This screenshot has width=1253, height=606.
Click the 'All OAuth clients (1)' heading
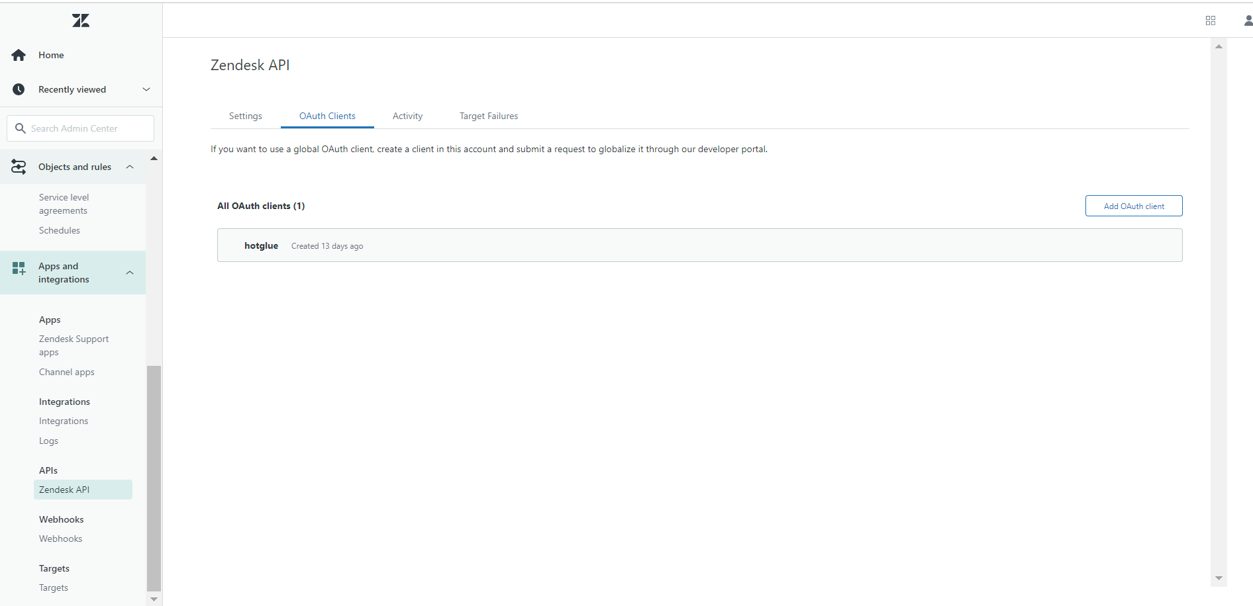pyautogui.click(x=261, y=206)
